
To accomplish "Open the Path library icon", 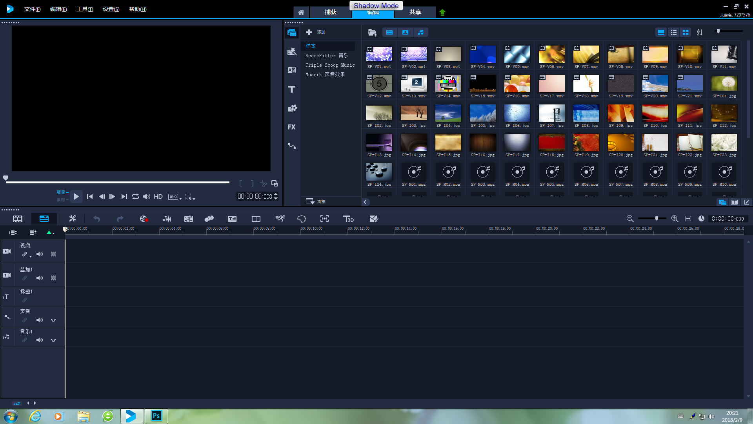I will click(292, 146).
